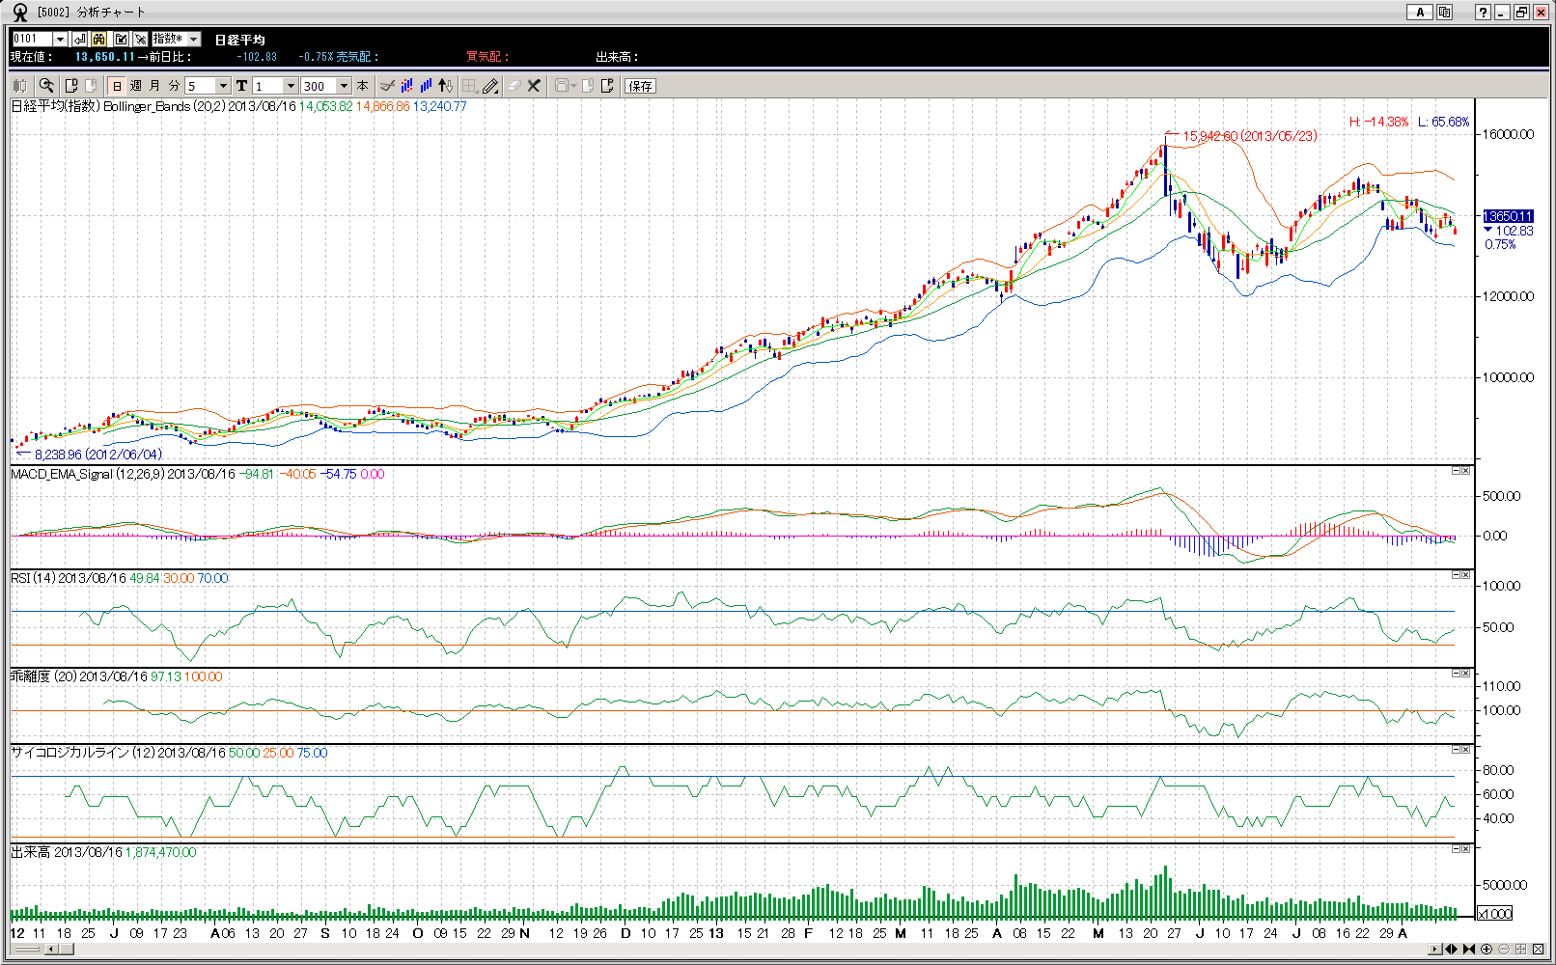Image resolution: width=1556 pixels, height=965 pixels.
Task: Select the pencil drawing tool
Action: [x=490, y=86]
